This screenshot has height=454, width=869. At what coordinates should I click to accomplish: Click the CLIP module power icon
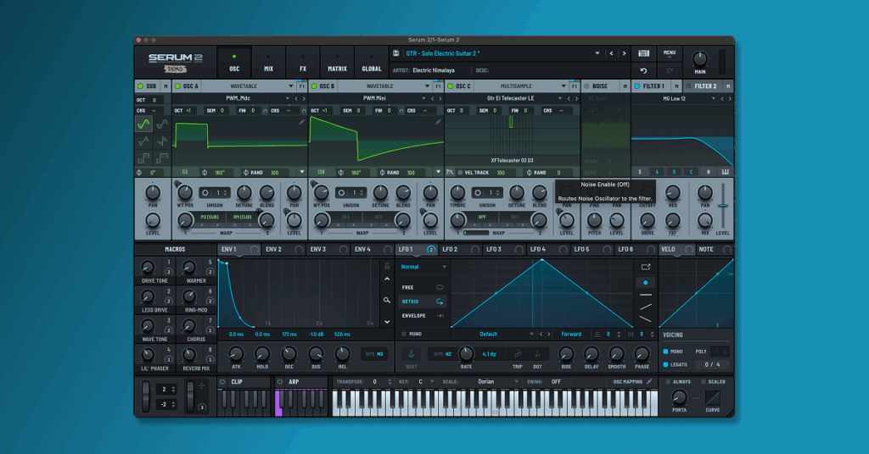coord(223,381)
